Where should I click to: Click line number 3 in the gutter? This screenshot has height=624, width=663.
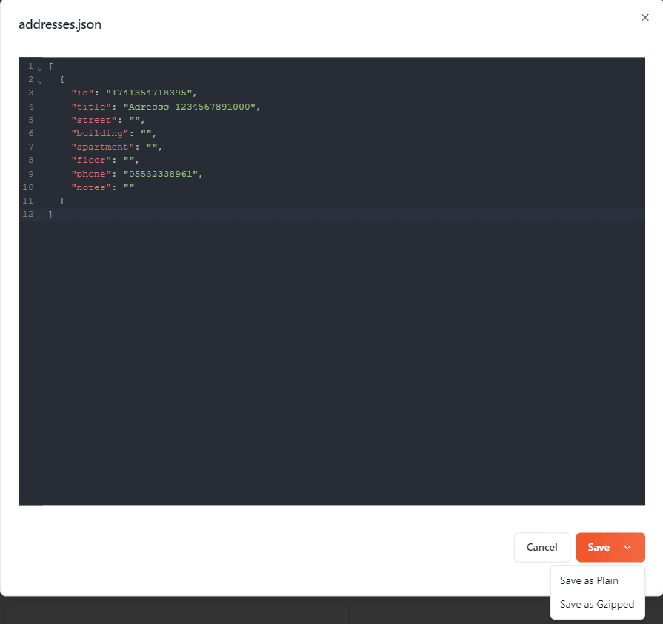click(30, 93)
